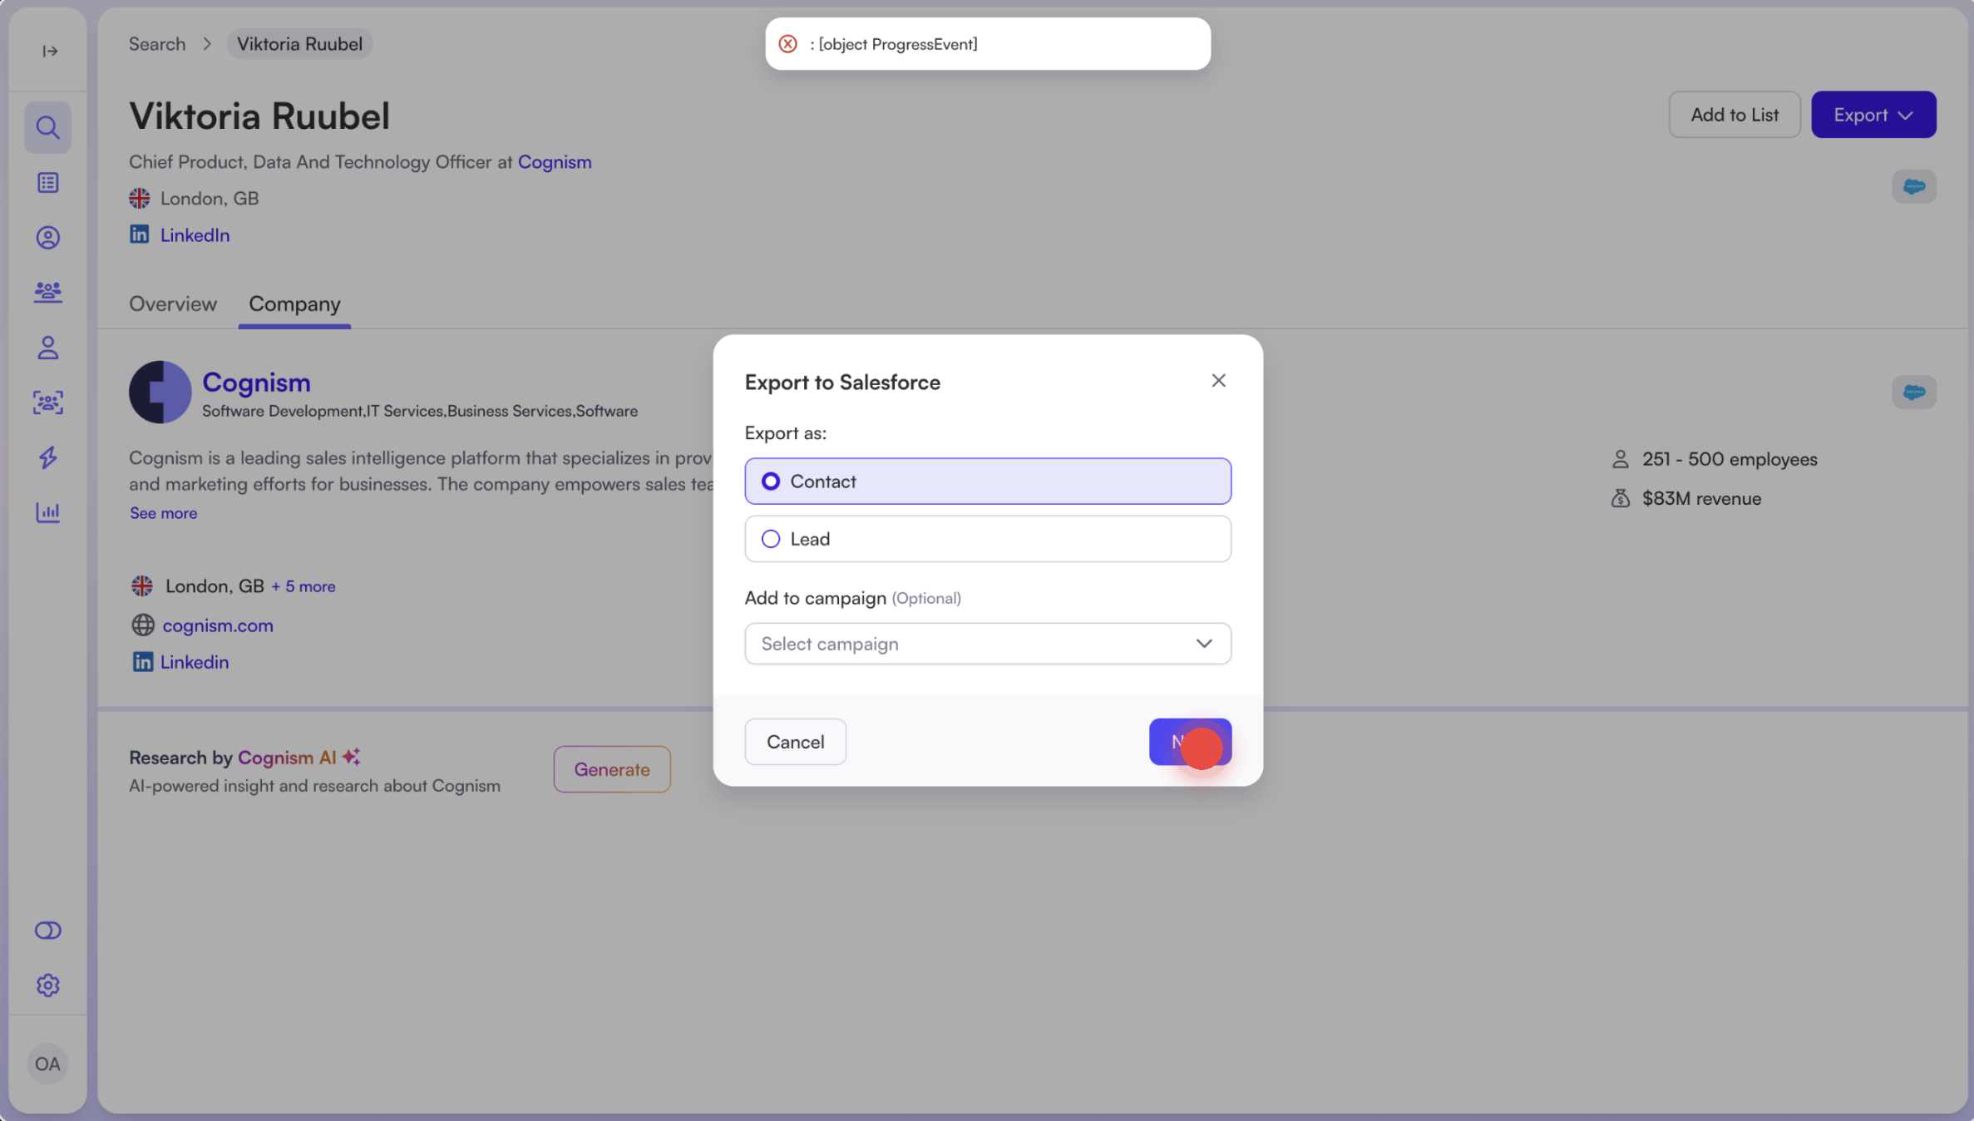This screenshot has width=1974, height=1121.
Task: Expand company description with See more
Action: click(x=163, y=513)
